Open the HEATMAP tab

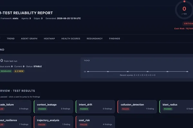[x=49, y=39]
